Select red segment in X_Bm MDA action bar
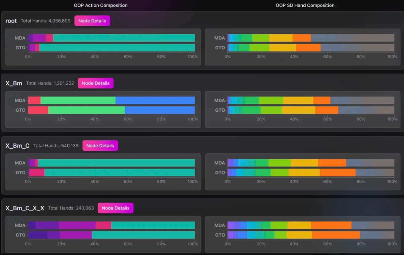404x255 pixels. tap(34, 100)
